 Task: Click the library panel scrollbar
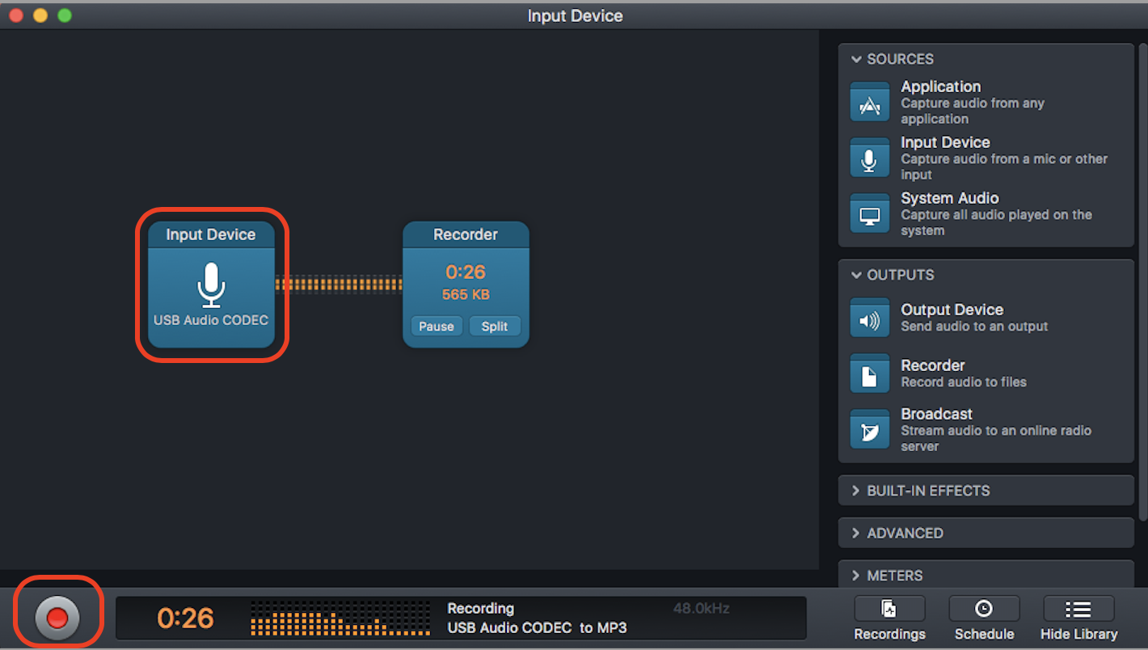pyautogui.click(x=1142, y=283)
